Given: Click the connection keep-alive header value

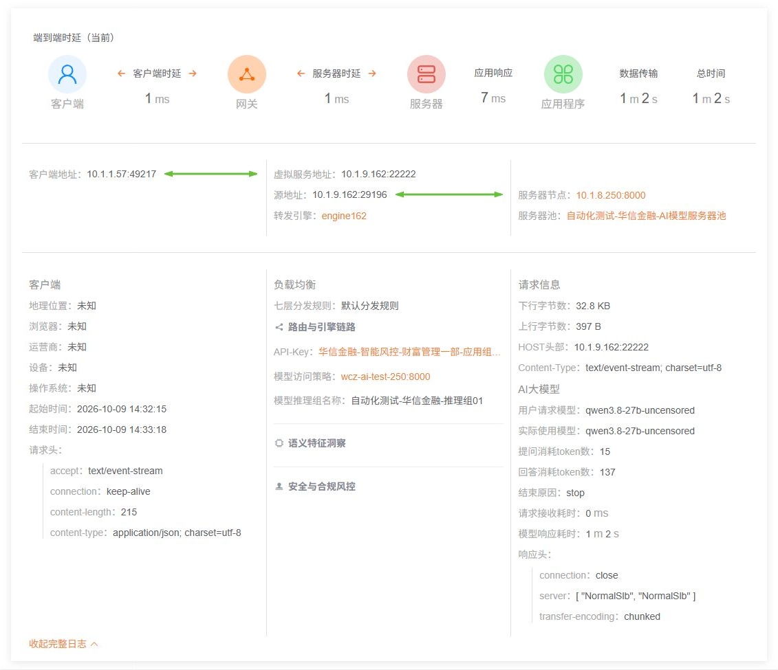Looking at the screenshot, I should (129, 491).
